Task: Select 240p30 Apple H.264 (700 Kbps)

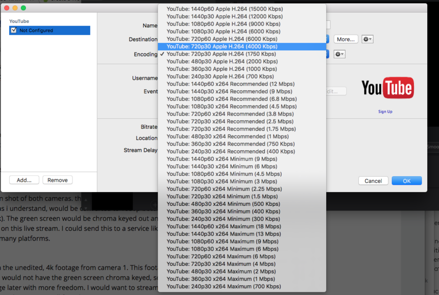Action: pyautogui.click(x=242, y=76)
